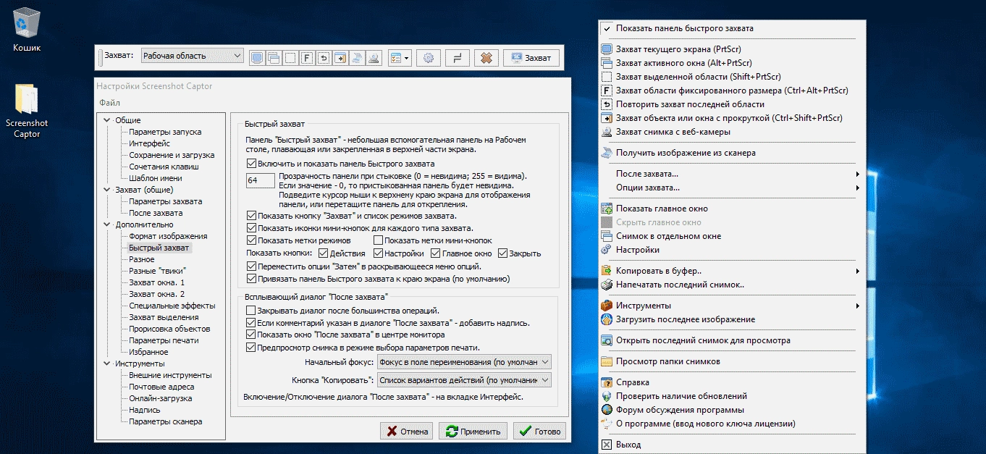Click Выход exit icon in menu
The height and width of the screenshot is (454, 986).
(607, 445)
